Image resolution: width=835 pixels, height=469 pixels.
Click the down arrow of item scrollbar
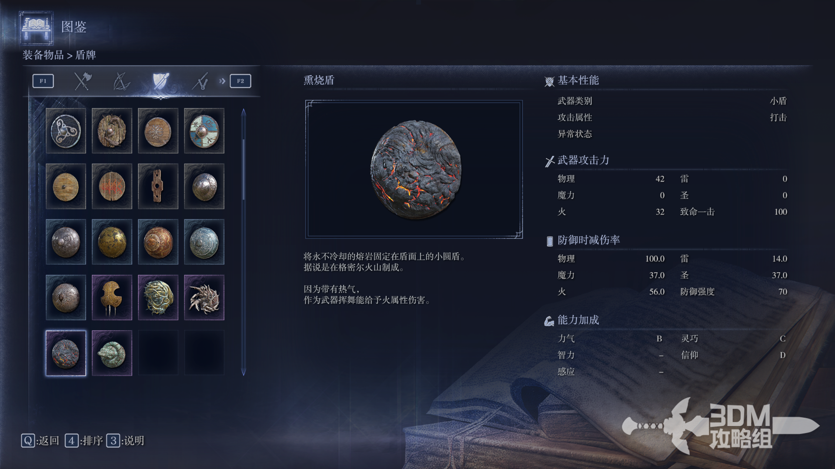coord(244,372)
